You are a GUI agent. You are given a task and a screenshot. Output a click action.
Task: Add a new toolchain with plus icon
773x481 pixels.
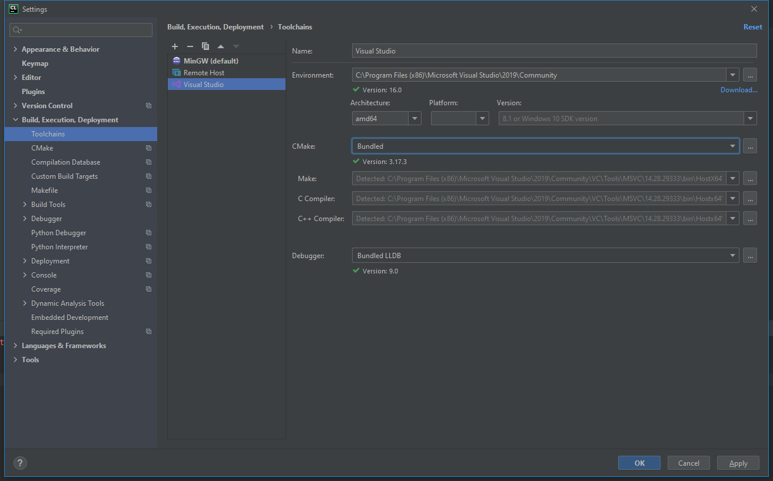[175, 46]
